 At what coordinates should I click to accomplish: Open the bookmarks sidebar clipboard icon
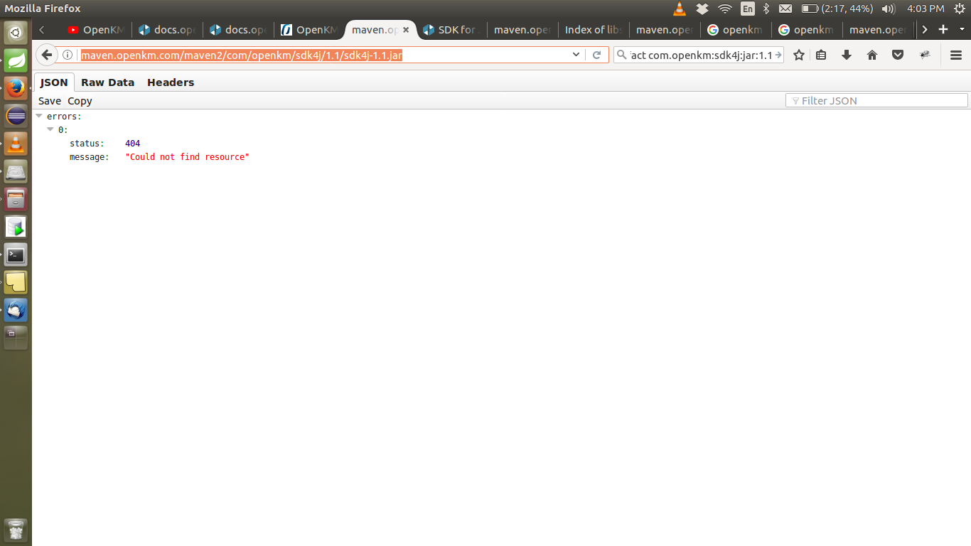[821, 54]
